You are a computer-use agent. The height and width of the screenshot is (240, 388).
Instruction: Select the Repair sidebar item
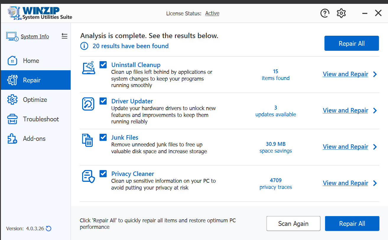36,80
